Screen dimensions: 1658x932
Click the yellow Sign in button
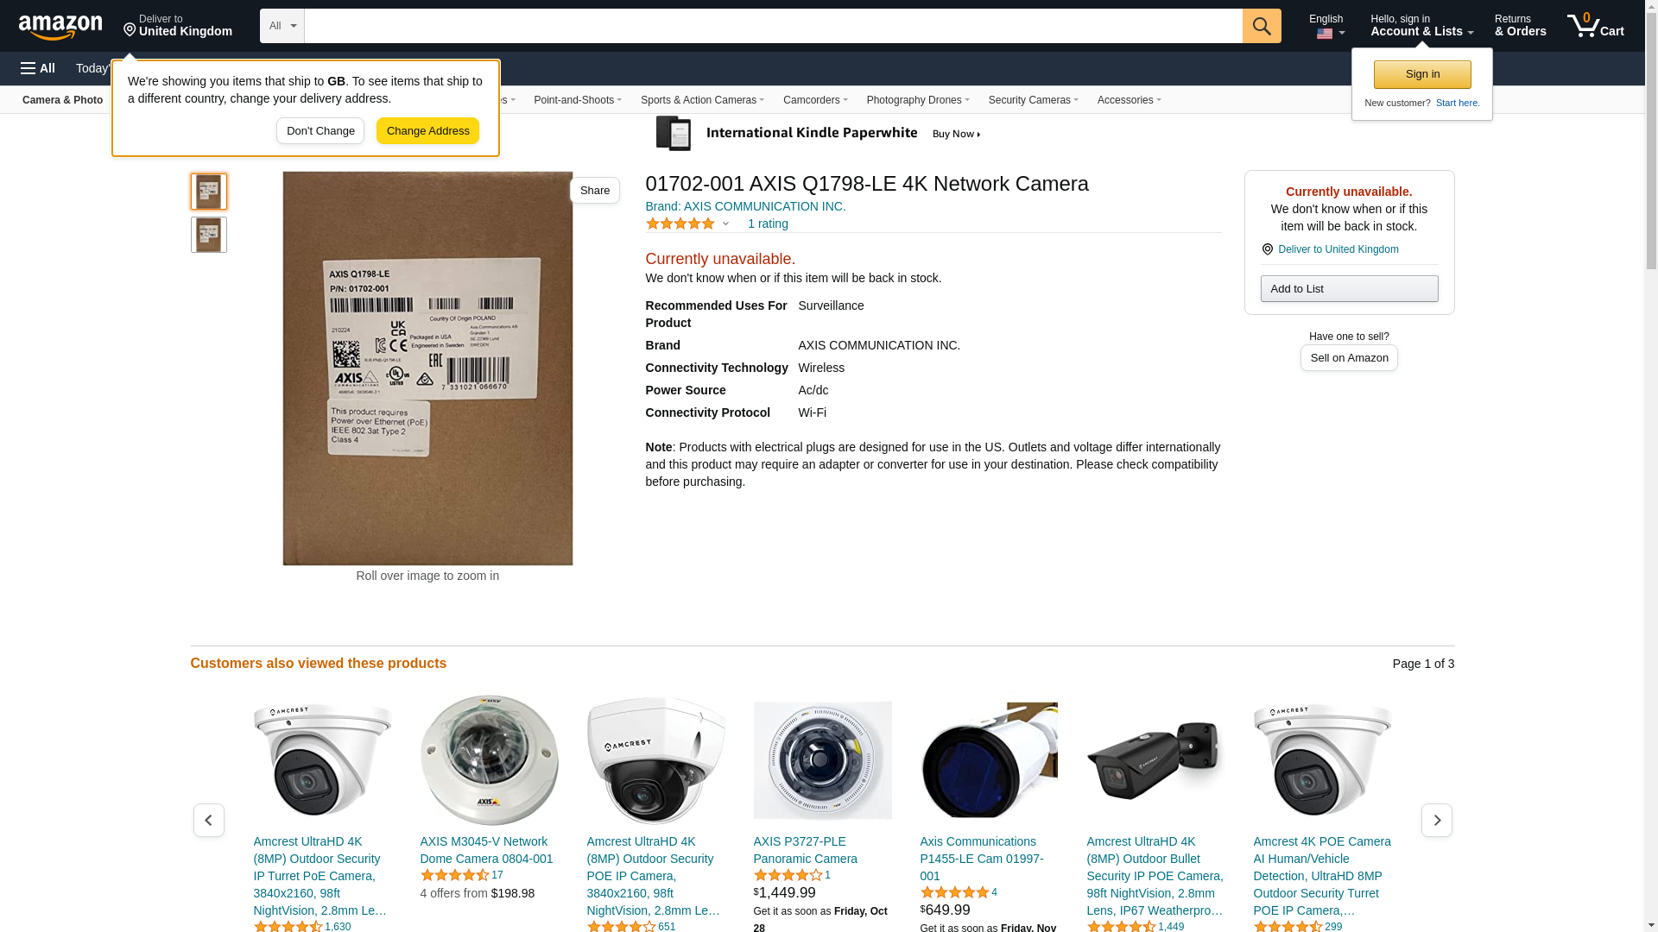point(1422,74)
